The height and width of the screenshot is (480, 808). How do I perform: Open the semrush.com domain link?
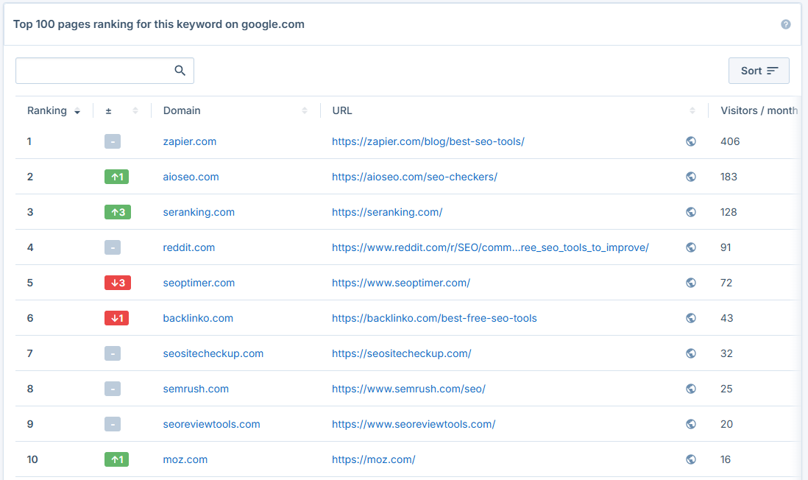tap(196, 389)
